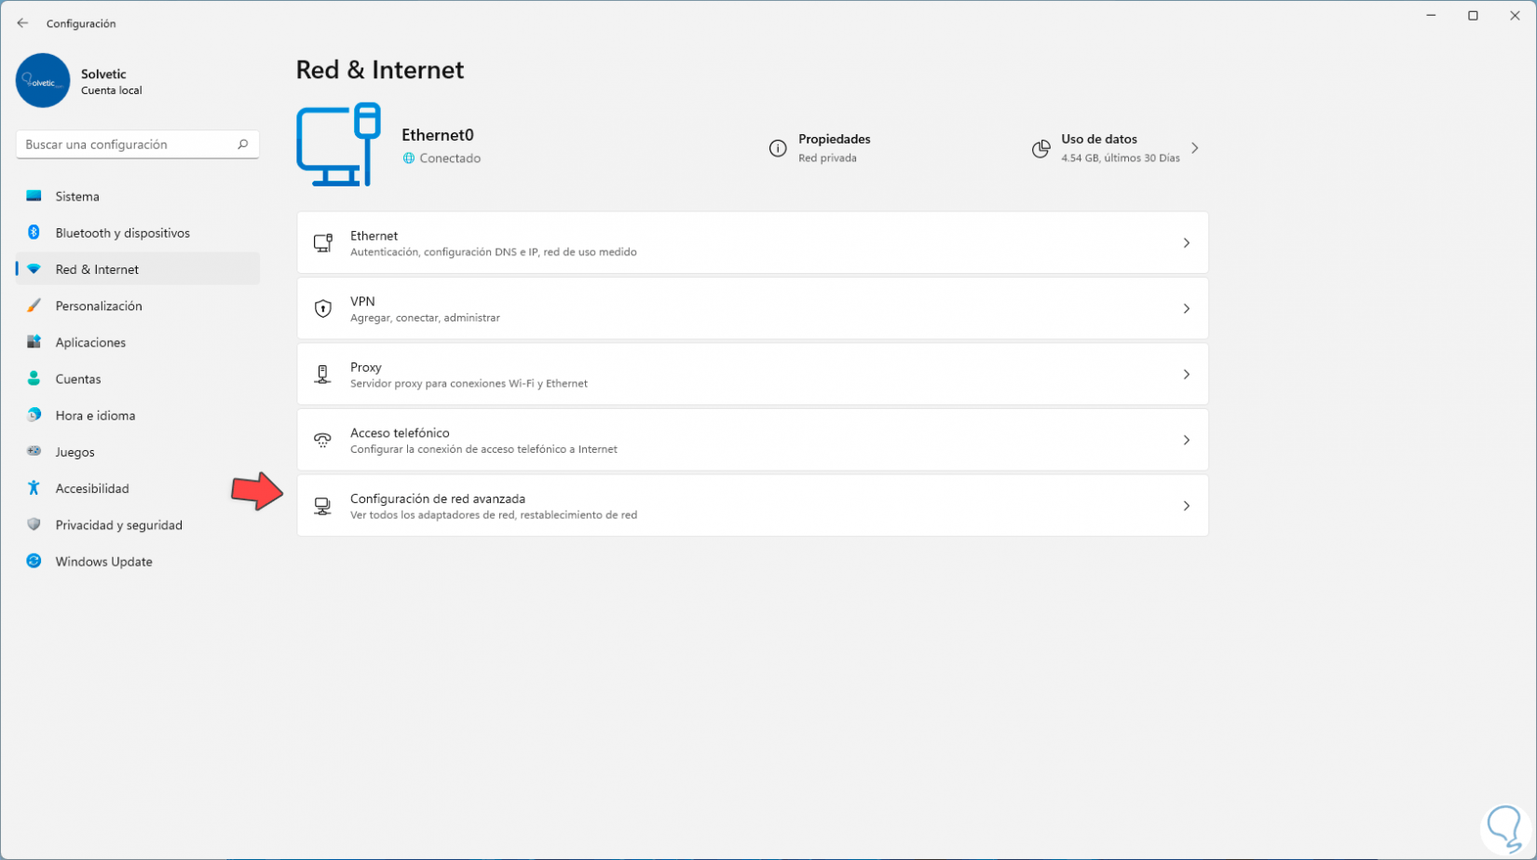The image size is (1537, 860).
Task: Click the Solvetic account profile picture
Action: point(43,81)
